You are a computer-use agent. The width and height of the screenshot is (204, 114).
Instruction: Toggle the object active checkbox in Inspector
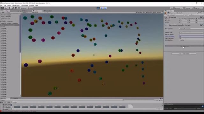tap(168, 13)
